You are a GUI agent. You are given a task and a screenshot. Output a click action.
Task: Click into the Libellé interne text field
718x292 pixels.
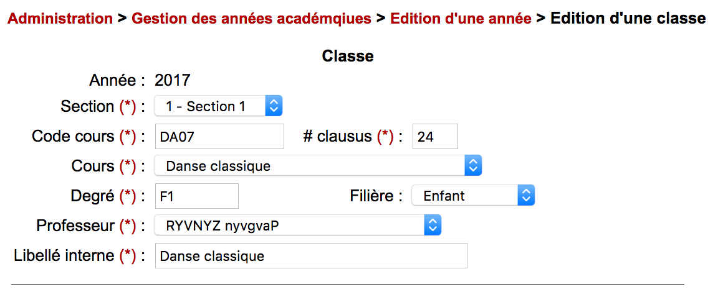[x=311, y=256]
